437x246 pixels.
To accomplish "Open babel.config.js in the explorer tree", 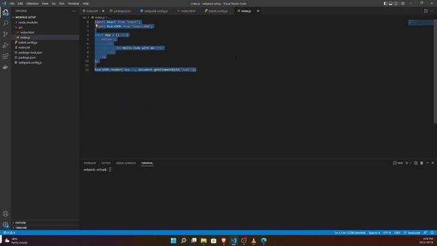I will (x=28, y=42).
